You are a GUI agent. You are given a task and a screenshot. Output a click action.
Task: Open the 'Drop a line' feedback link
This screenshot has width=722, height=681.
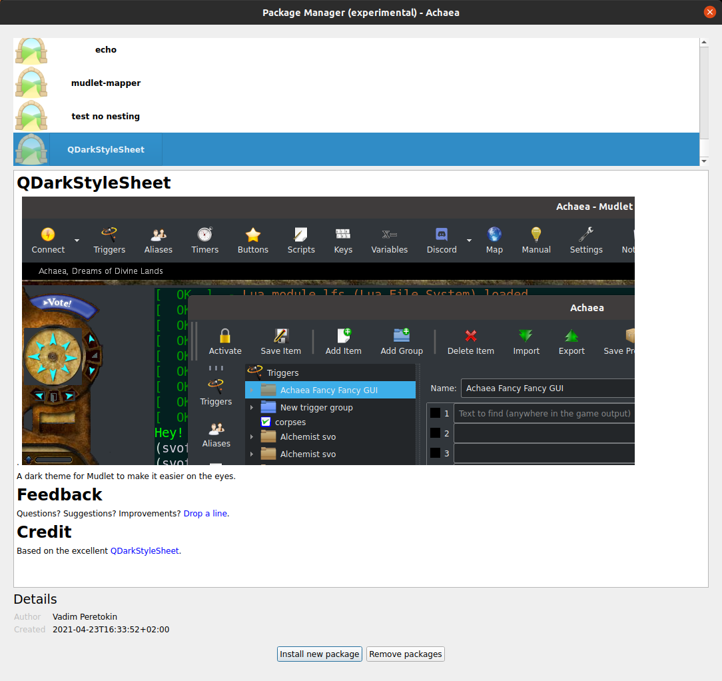click(205, 513)
